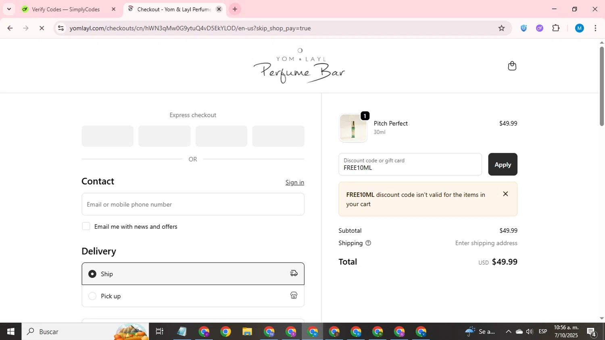Click the Total amount $49.99 in bold

(505, 262)
